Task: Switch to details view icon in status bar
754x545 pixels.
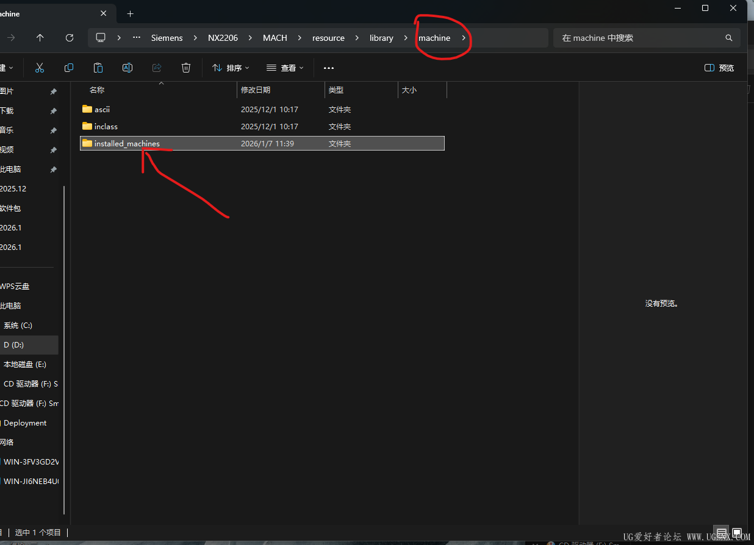Action: click(x=722, y=533)
